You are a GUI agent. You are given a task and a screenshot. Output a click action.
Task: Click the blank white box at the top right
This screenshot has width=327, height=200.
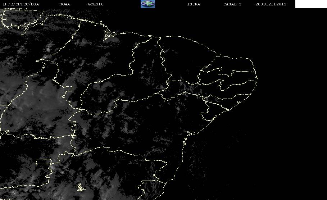click(311, 4)
